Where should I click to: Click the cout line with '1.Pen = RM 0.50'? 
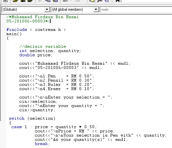tap(57, 76)
